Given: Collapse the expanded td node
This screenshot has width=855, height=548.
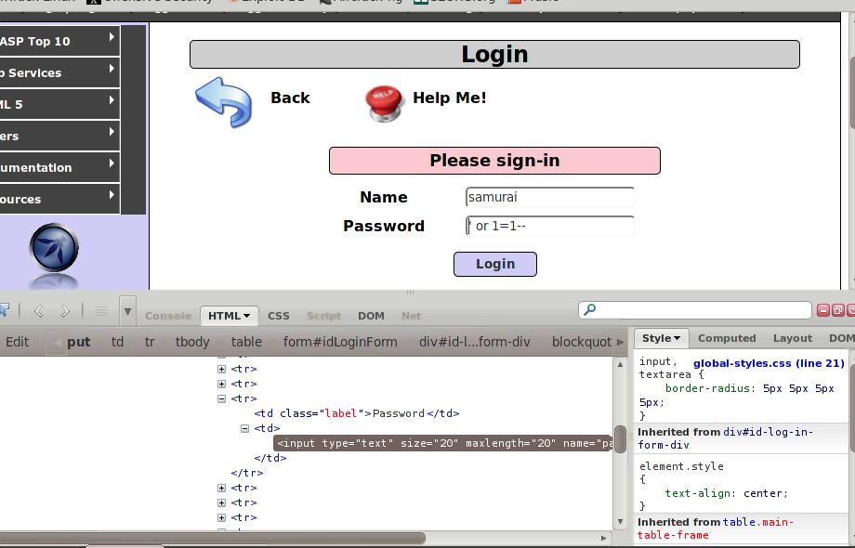Looking at the screenshot, I should 244,428.
